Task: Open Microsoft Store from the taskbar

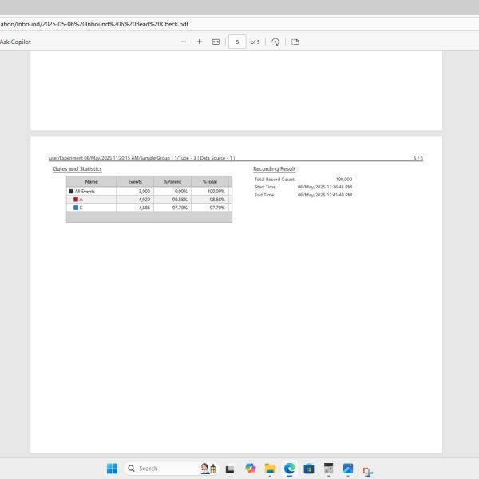Action: 308,469
